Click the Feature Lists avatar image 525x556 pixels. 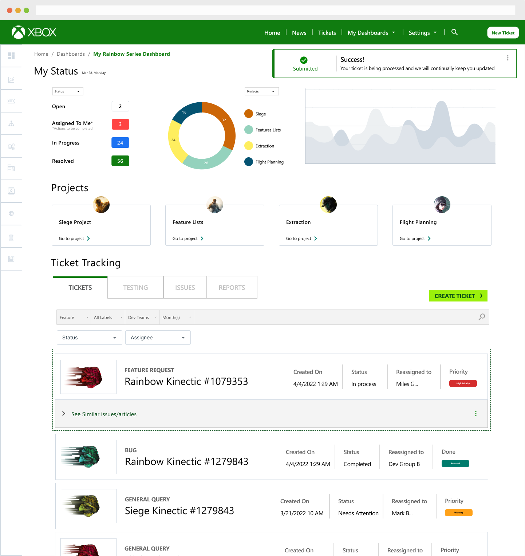[x=215, y=205]
